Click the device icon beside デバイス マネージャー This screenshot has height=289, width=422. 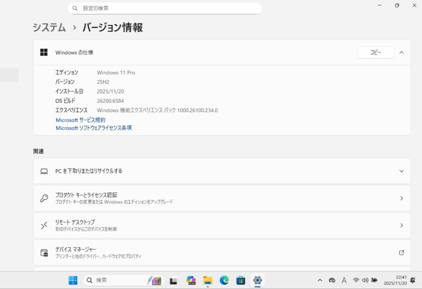click(44, 252)
